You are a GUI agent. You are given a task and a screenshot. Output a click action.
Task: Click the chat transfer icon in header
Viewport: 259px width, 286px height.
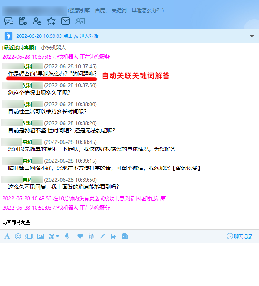point(8,21)
